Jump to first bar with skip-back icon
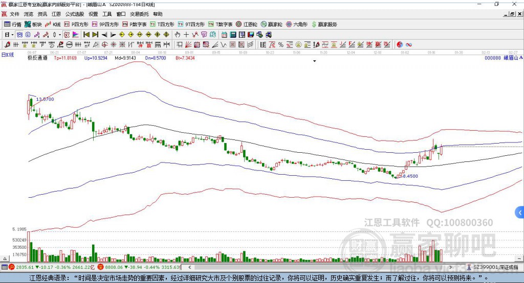The height and width of the screenshot is (283, 524). 86,35
